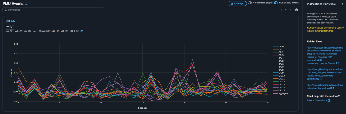
Task: Click the CPU12 green legend color line
Action: point(275,82)
